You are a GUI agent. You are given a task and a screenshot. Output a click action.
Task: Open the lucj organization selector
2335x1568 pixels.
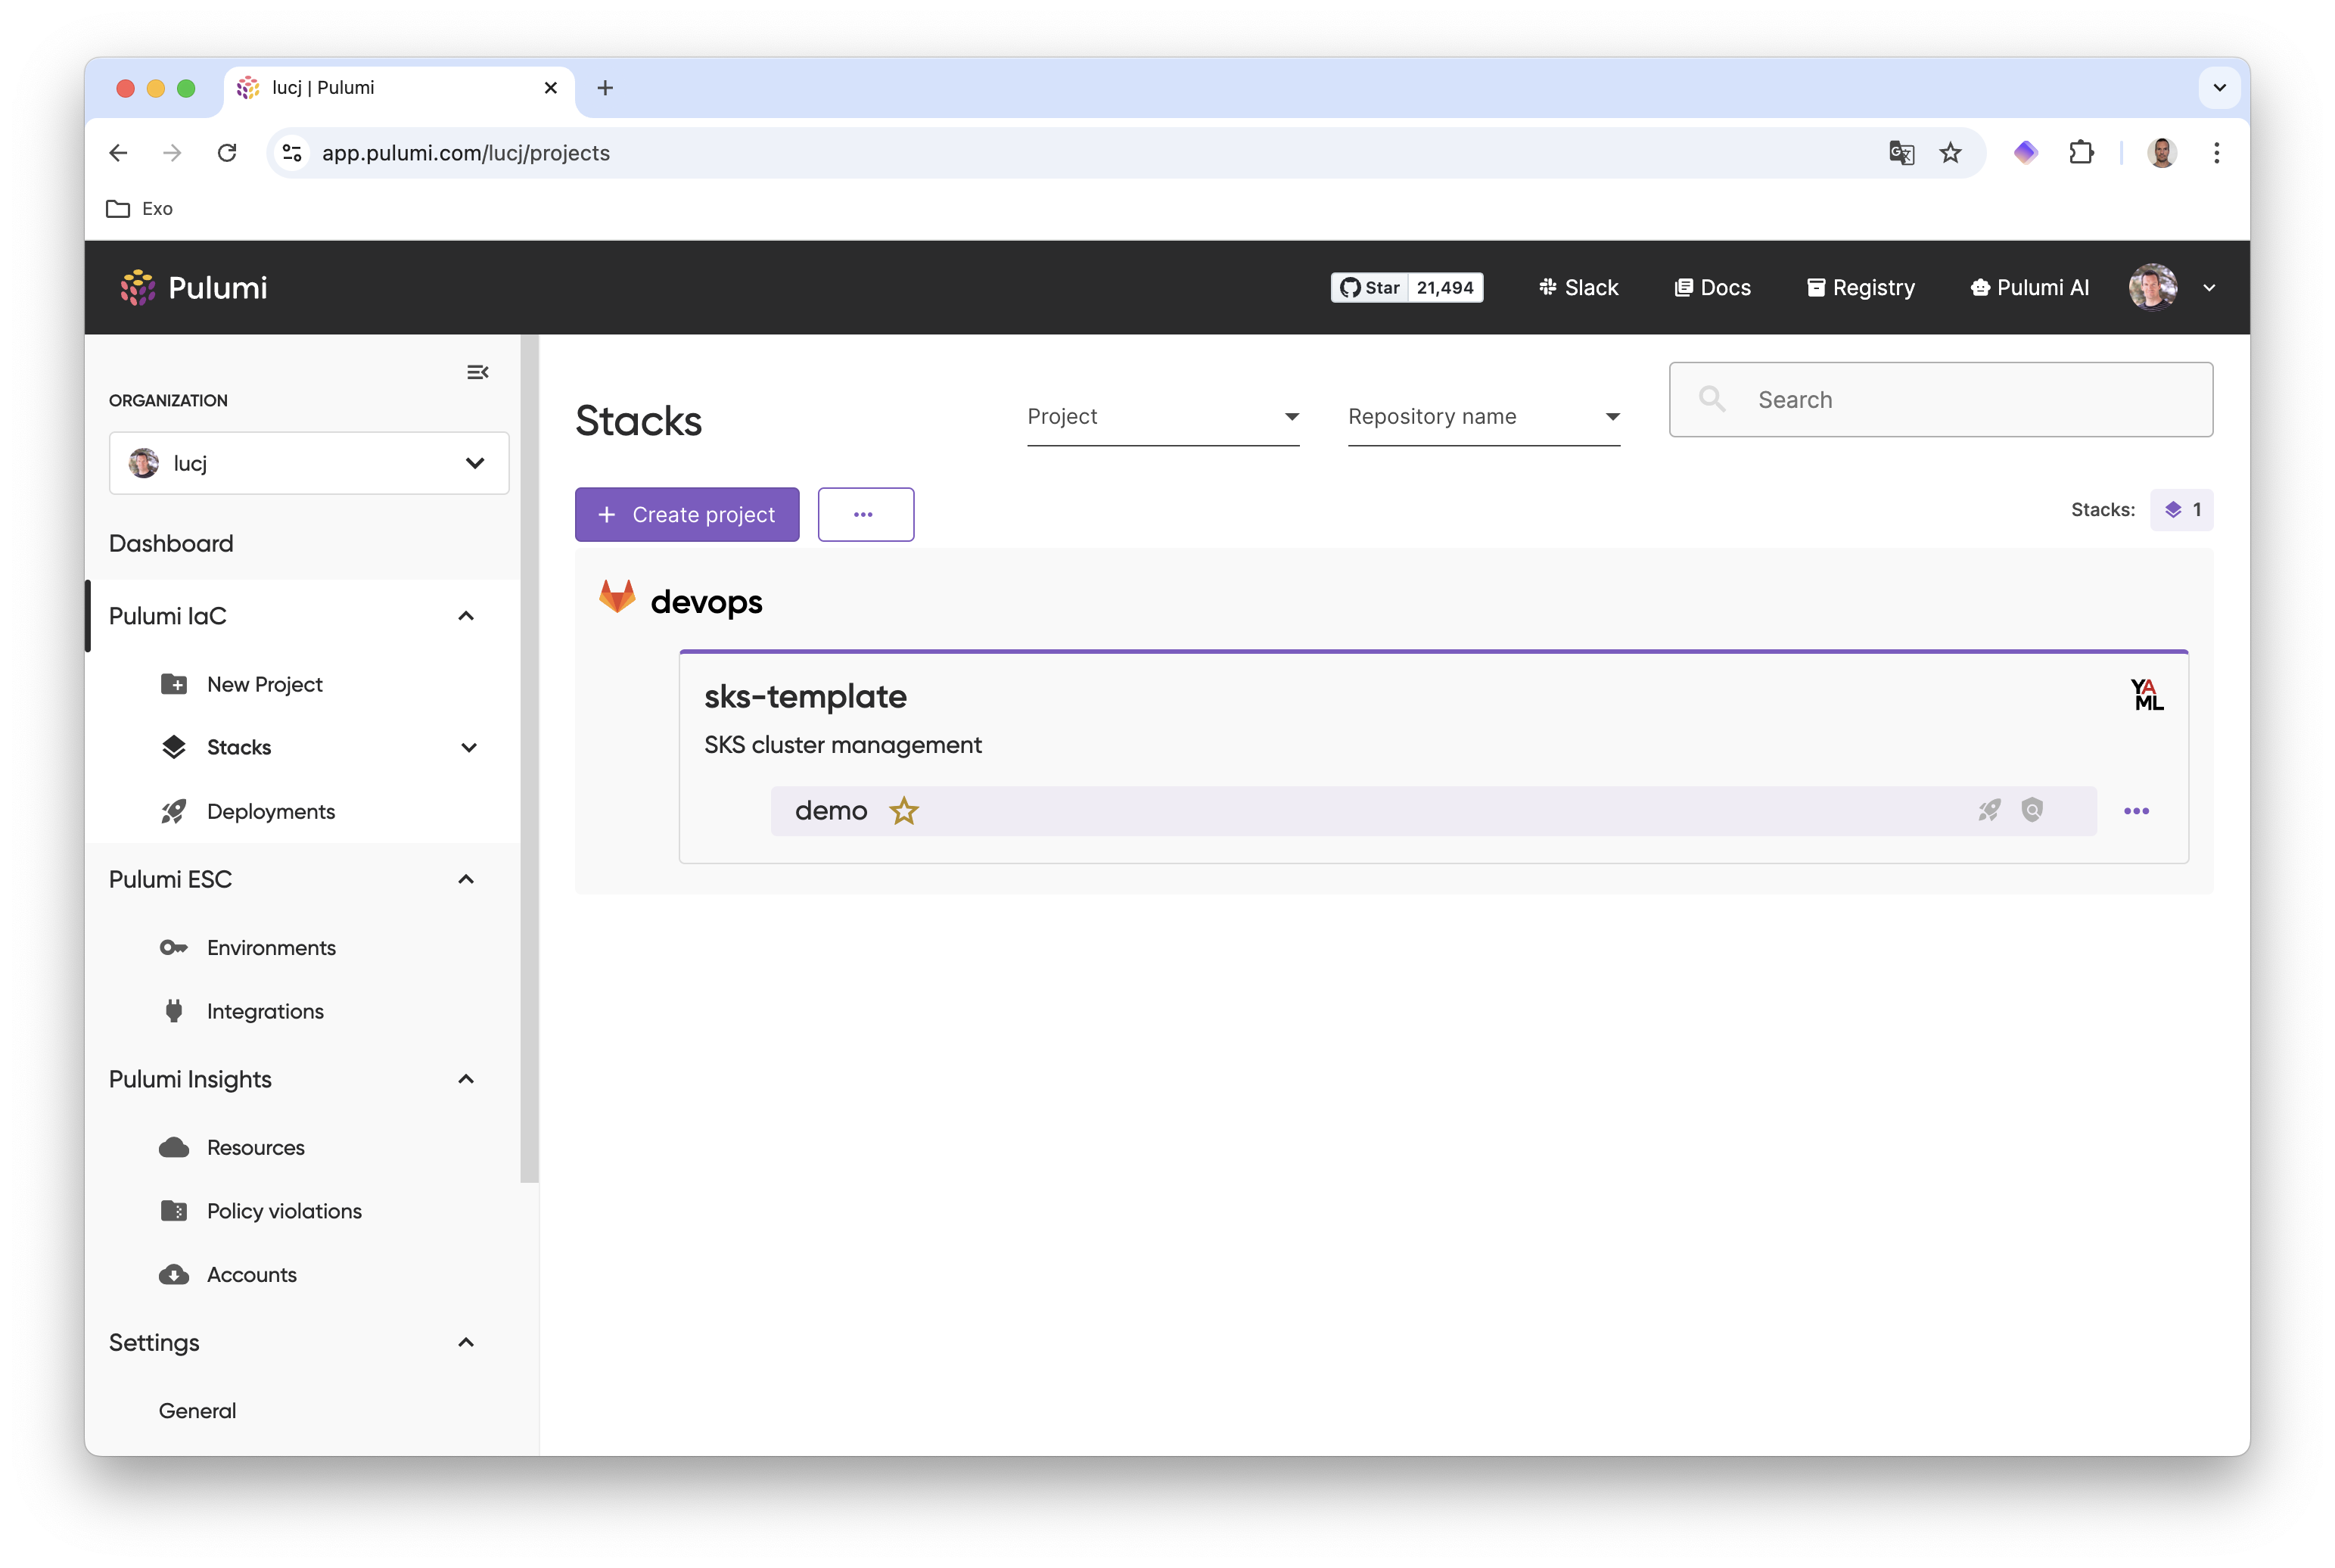[x=309, y=463]
